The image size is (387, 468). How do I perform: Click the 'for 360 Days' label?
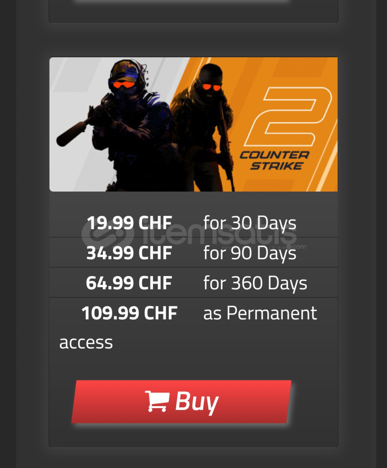tap(255, 283)
